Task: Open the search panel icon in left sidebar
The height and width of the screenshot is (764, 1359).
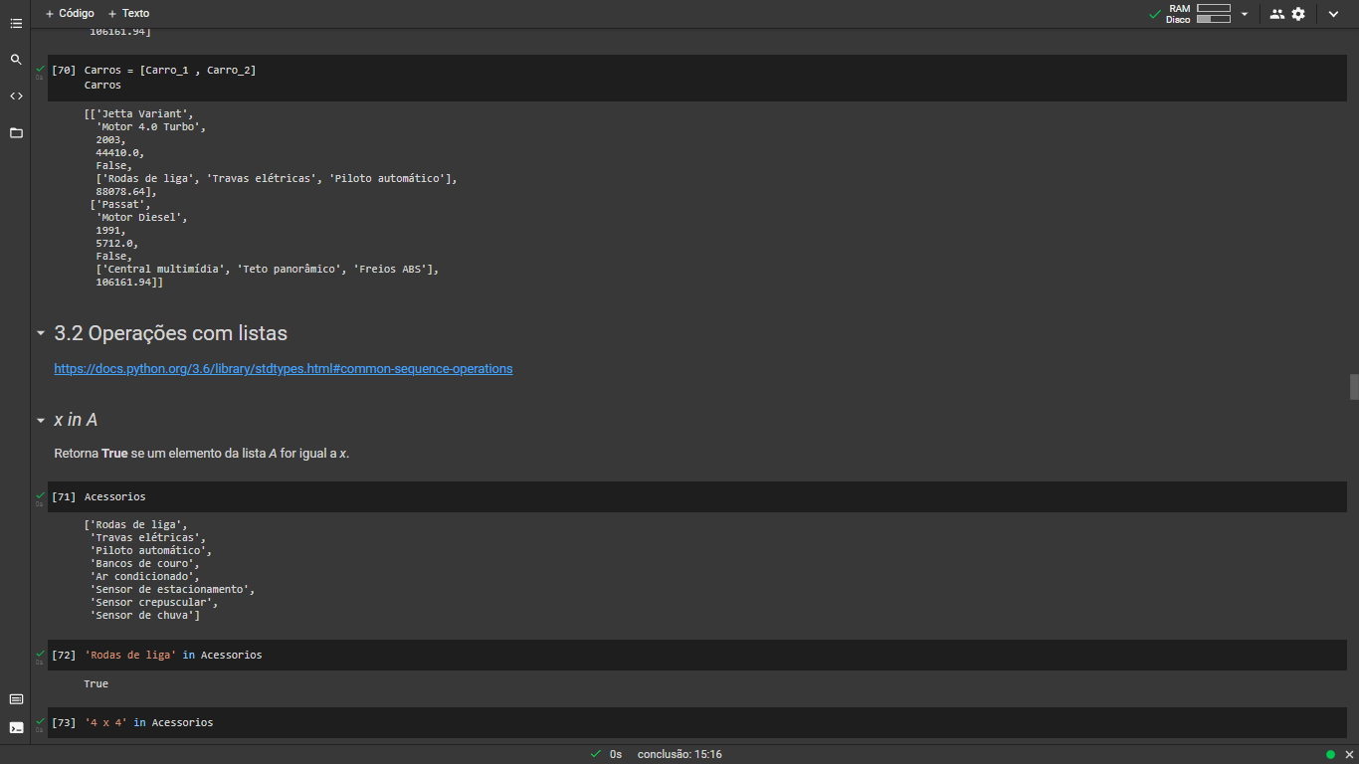Action: (x=16, y=60)
